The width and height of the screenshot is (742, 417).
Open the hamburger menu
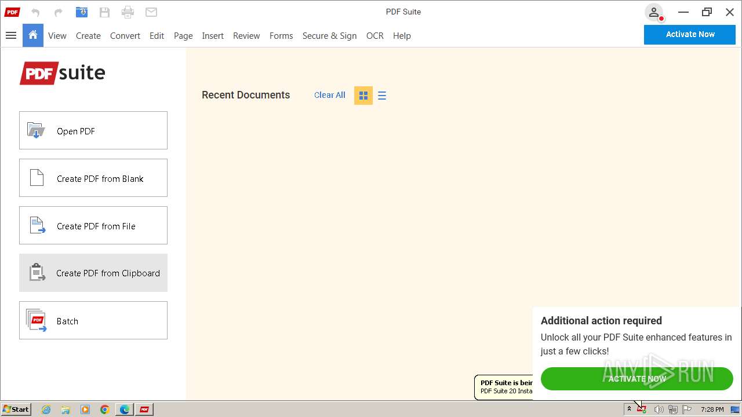click(x=10, y=35)
